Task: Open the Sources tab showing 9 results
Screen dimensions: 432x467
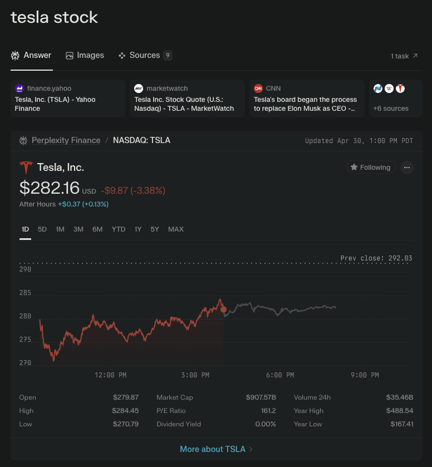Action: (x=144, y=56)
